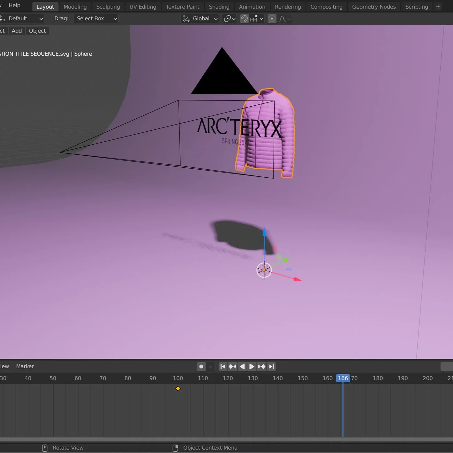Jump to the next keyframe

tap(262, 366)
